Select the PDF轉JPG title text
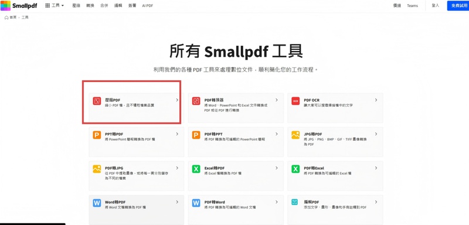 tap(114, 168)
